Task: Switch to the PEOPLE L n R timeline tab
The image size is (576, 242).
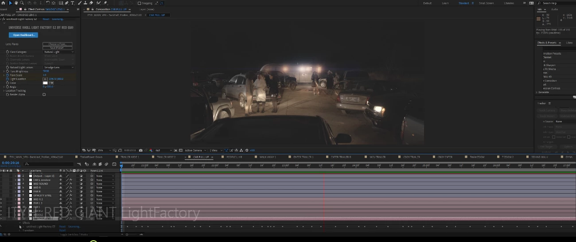Action: pos(234,157)
